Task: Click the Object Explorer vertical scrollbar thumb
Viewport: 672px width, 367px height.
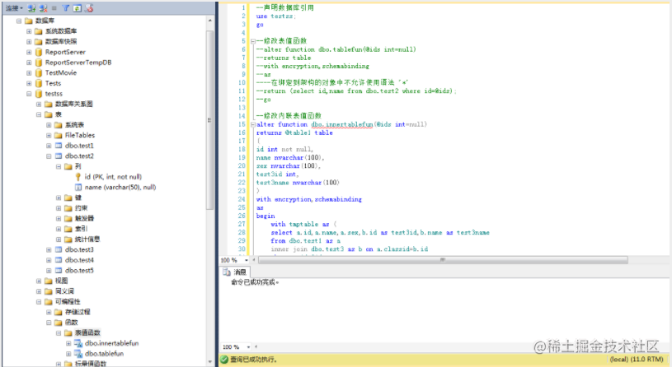Action: pyautogui.click(x=209, y=120)
